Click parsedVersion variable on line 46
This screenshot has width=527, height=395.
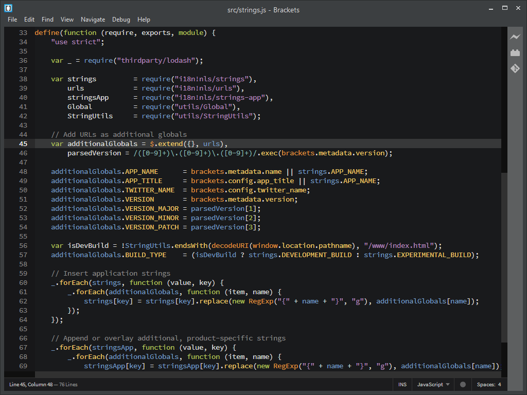[94, 153]
